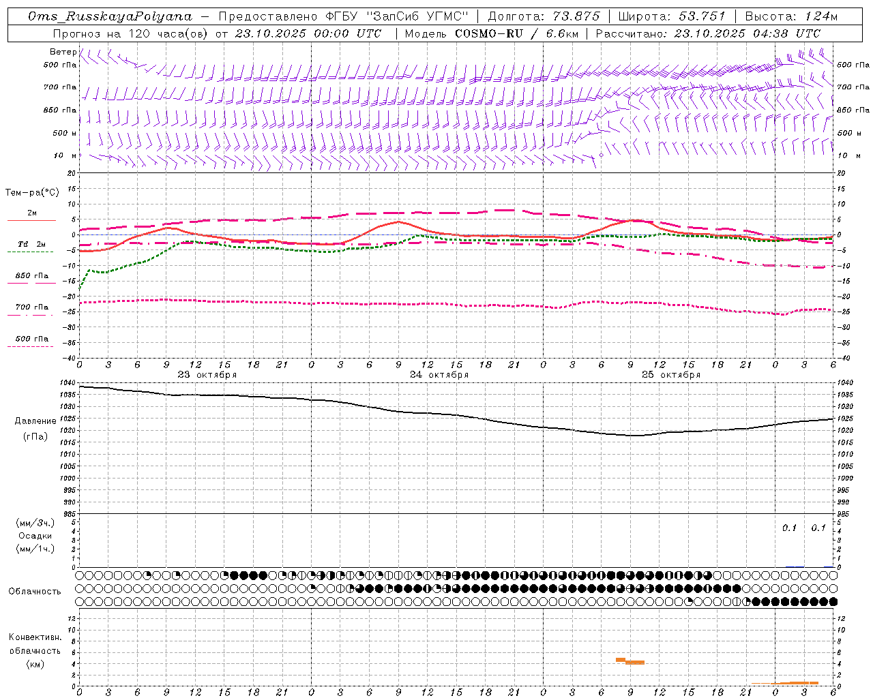
Task: Click the (мм/3ч.) precipitation unit label
Action: click(35, 523)
